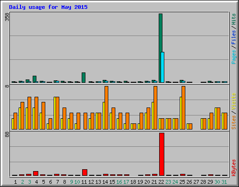Click the red KBytes bar for day 11
Image resolution: width=239 pixels, height=187 pixels.
(84, 173)
